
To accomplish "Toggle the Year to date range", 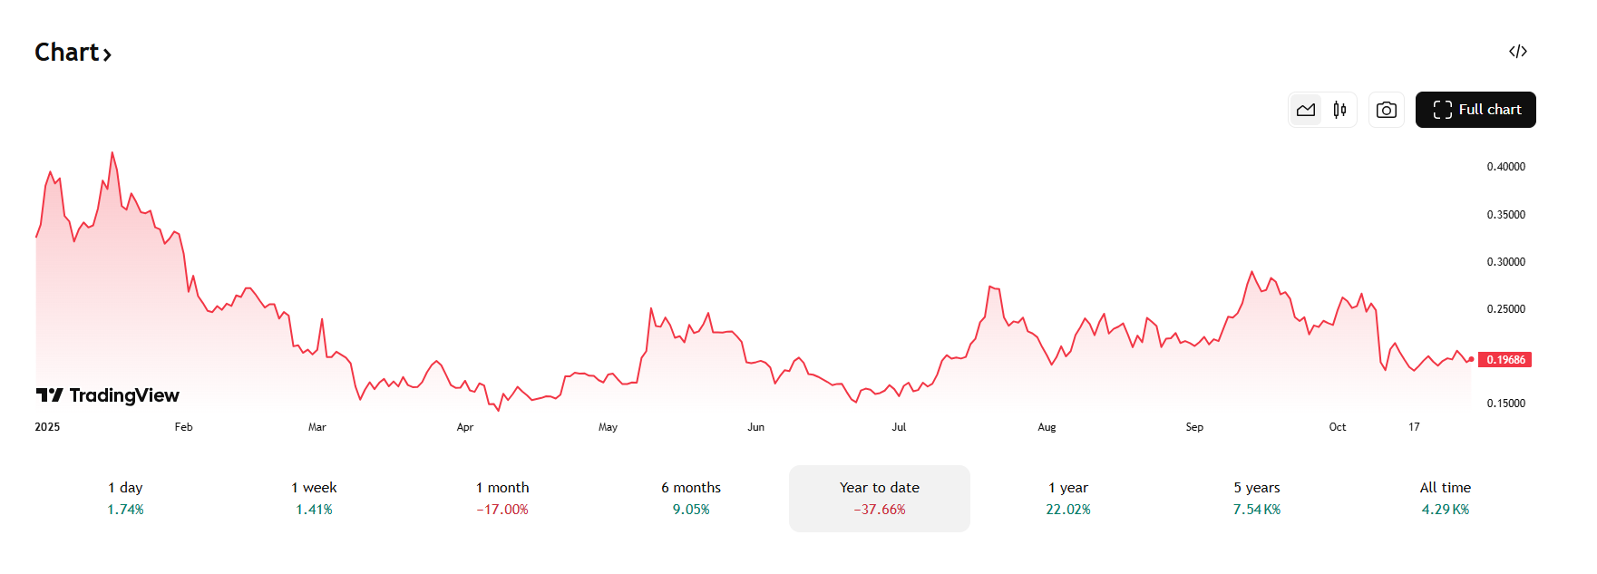I will tap(878, 498).
